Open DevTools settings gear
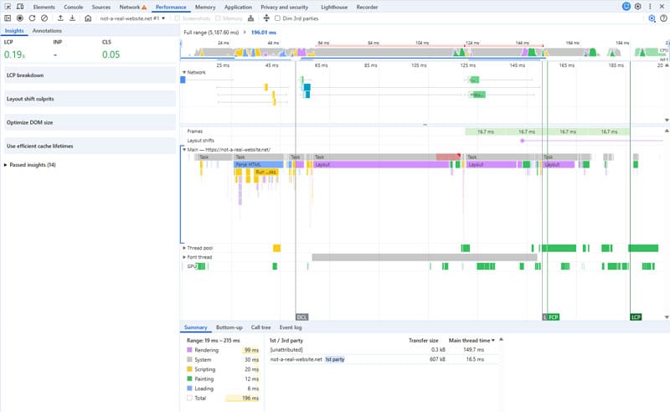This screenshot has width=670, height=412. [638, 7]
